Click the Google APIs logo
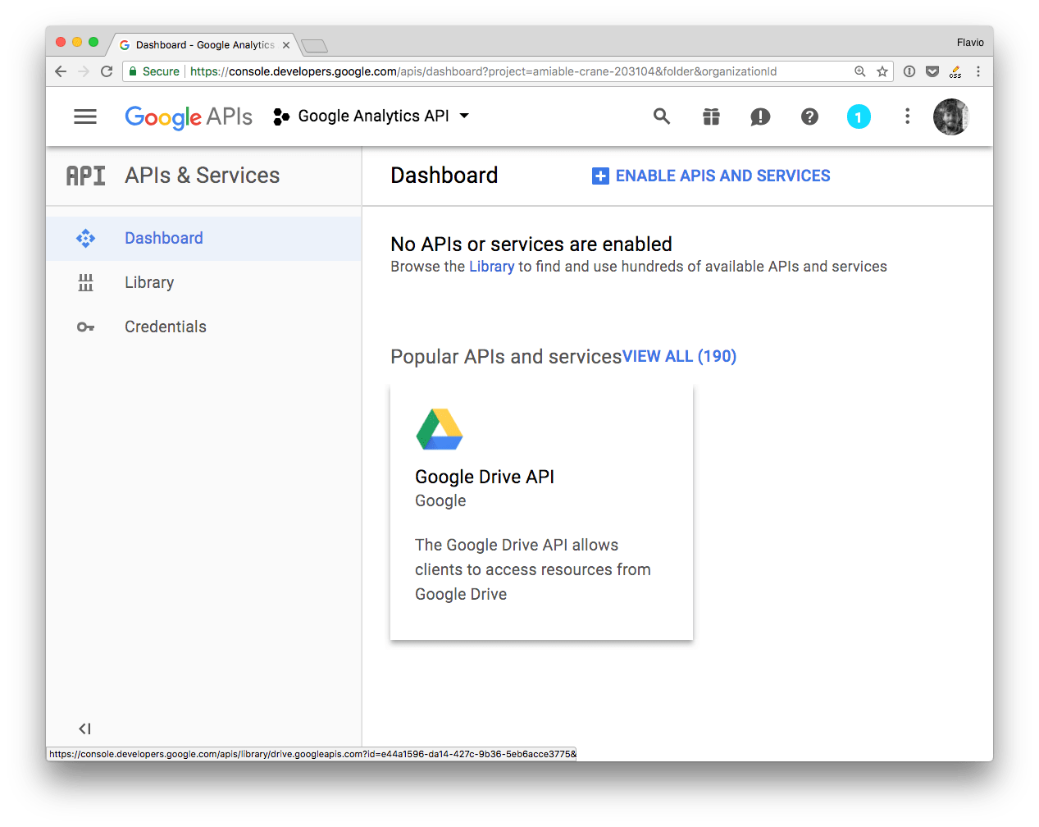The width and height of the screenshot is (1039, 827). tap(188, 116)
